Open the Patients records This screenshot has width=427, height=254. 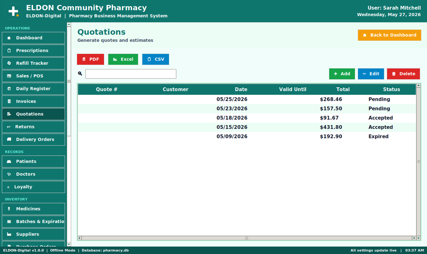point(33,161)
